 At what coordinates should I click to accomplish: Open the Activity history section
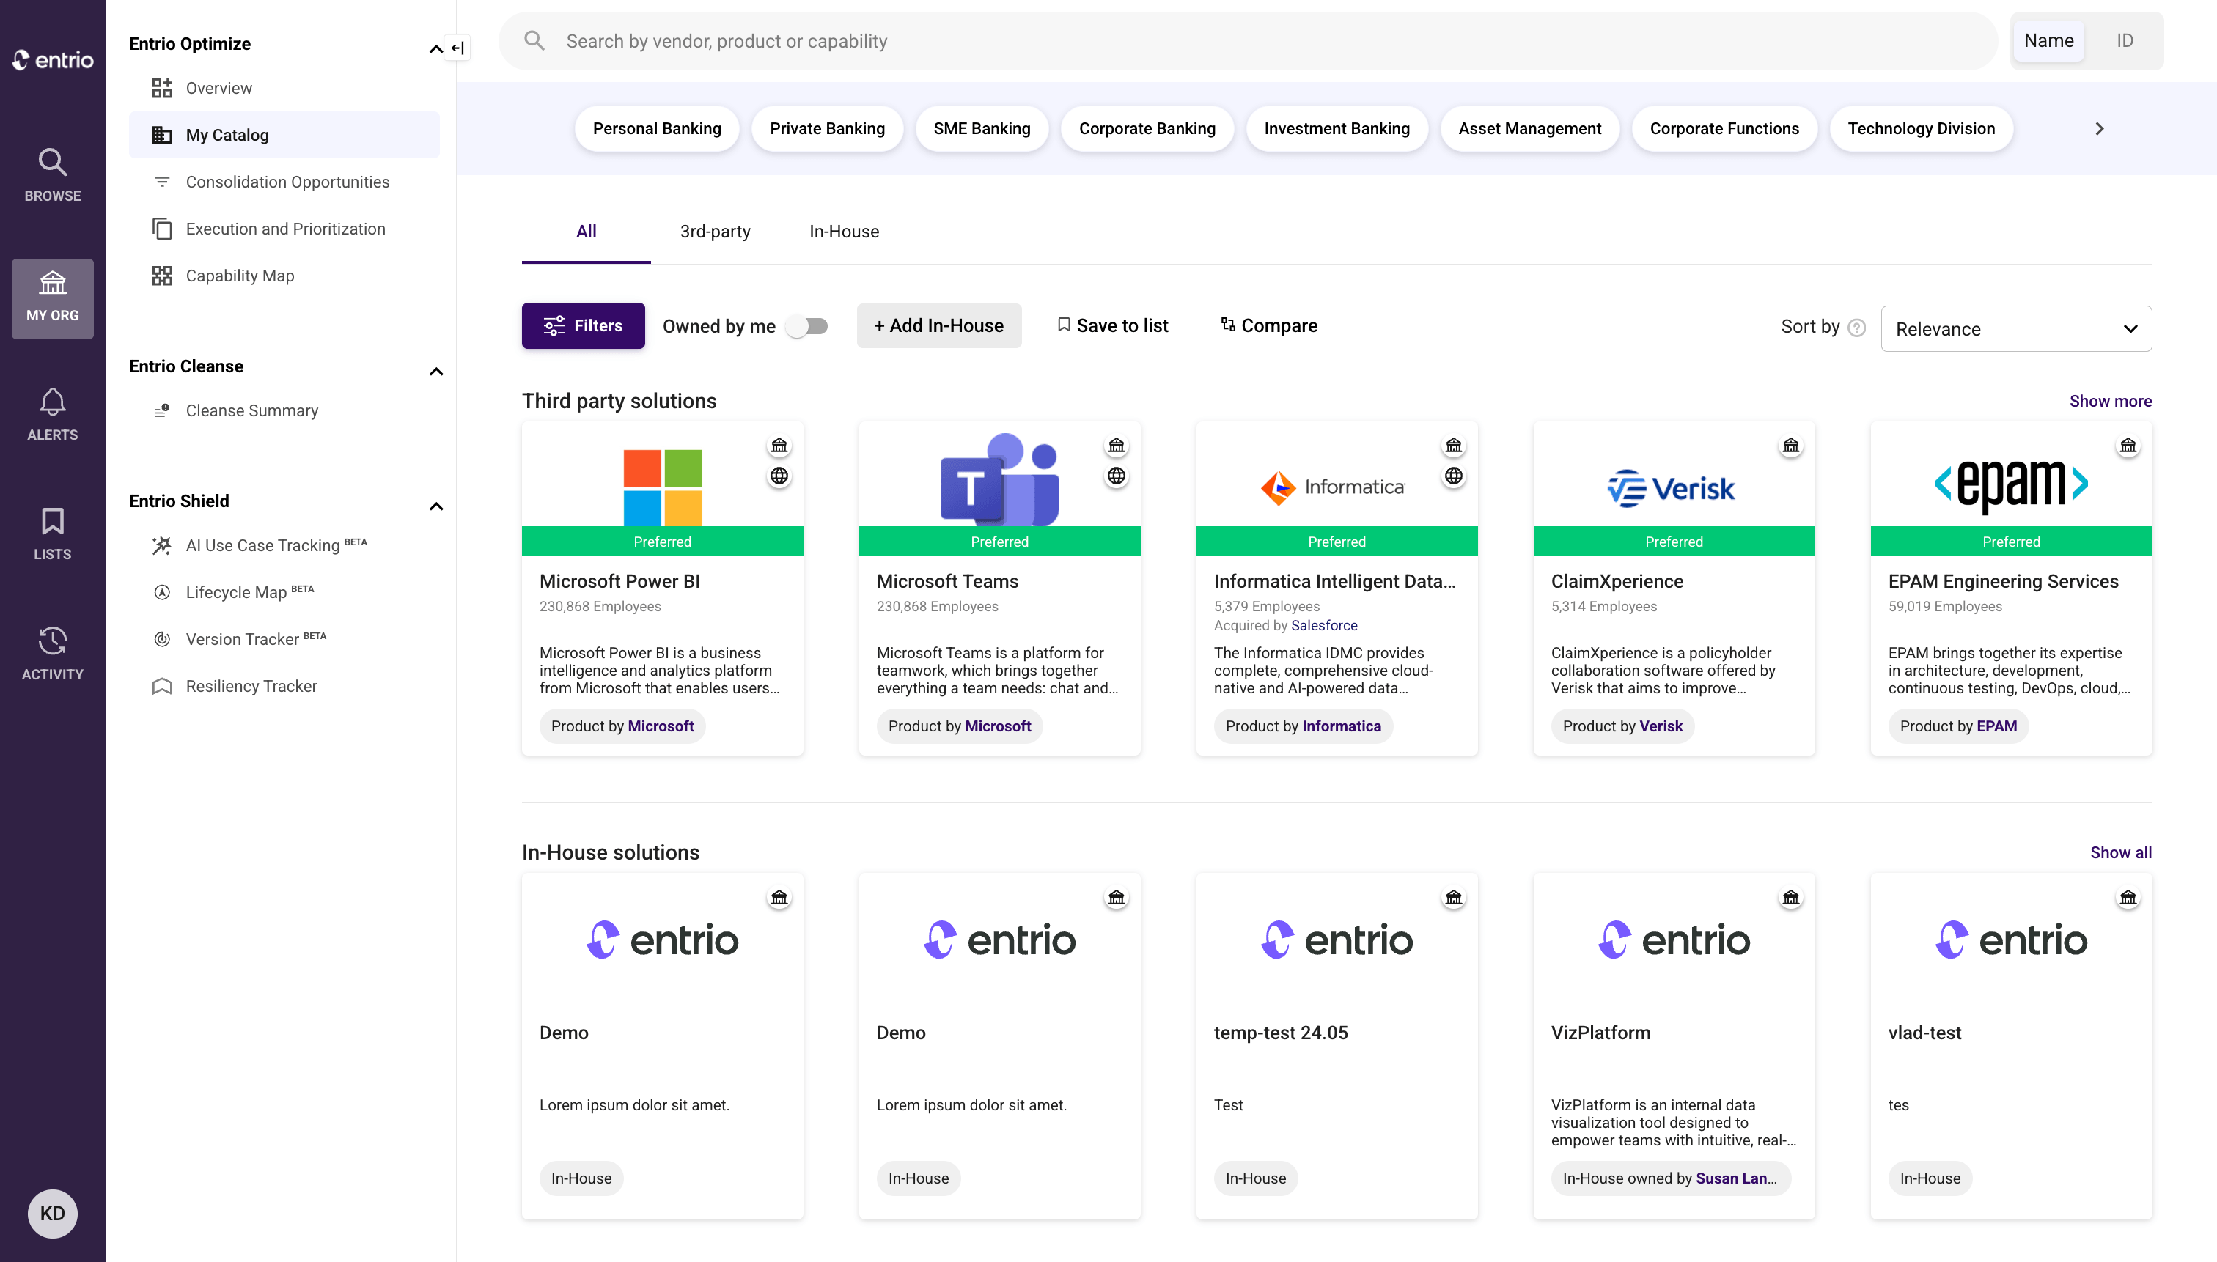click(52, 654)
